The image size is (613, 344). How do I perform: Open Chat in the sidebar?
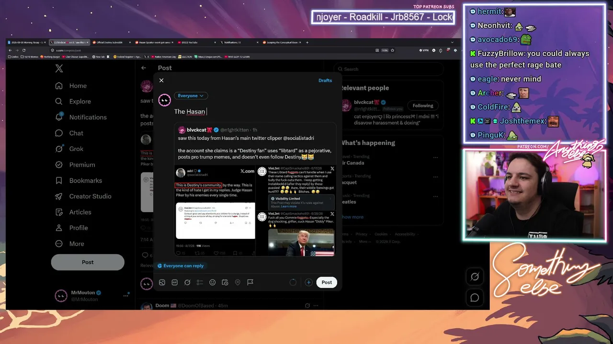click(x=69, y=133)
